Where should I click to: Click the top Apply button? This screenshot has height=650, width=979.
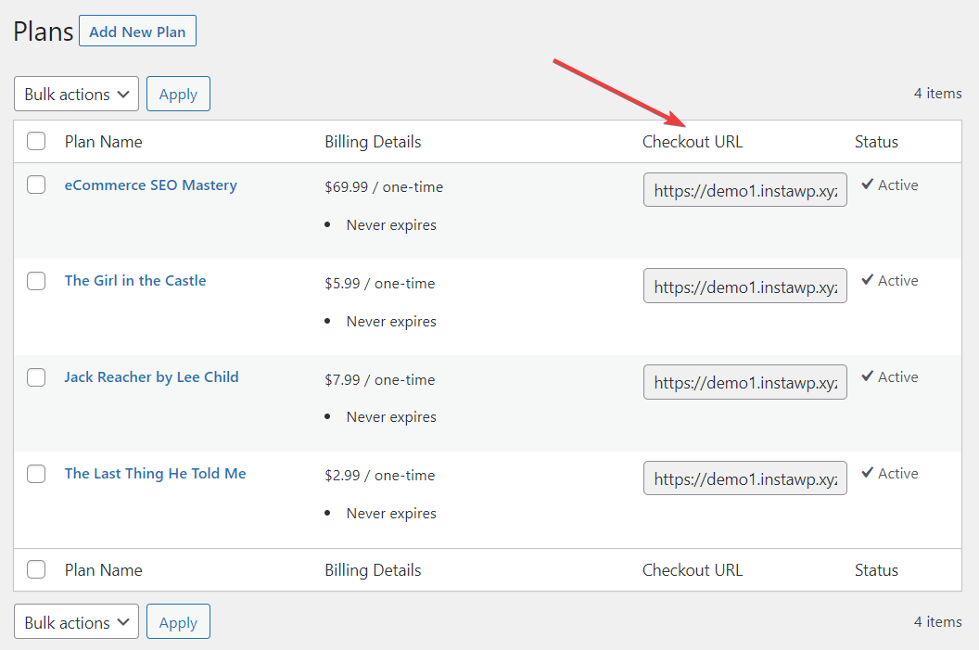click(178, 95)
